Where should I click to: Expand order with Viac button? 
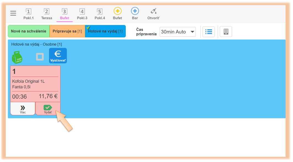[x=23, y=109]
